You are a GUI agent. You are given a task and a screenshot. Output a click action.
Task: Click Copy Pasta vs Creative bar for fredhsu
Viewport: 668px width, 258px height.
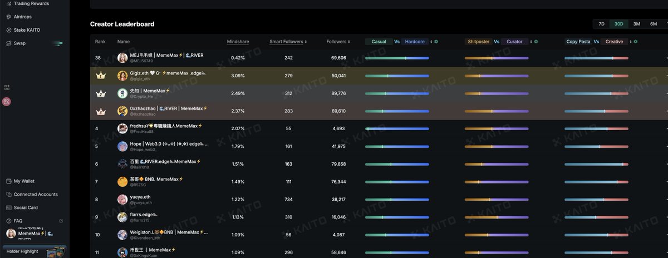click(596, 128)
